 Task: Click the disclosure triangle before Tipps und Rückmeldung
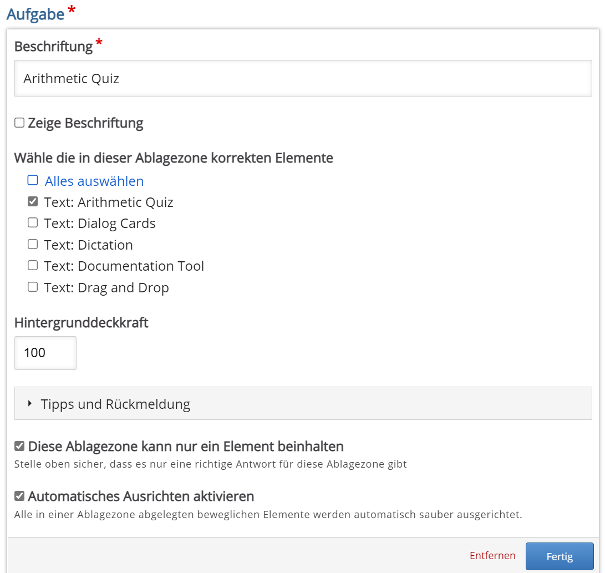30,404
